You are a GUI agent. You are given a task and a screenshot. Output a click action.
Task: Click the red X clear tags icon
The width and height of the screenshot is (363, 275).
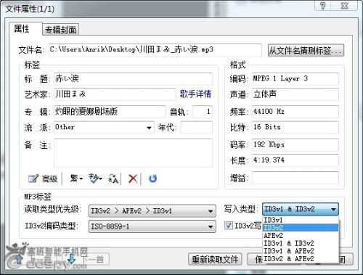coord(133,178)
